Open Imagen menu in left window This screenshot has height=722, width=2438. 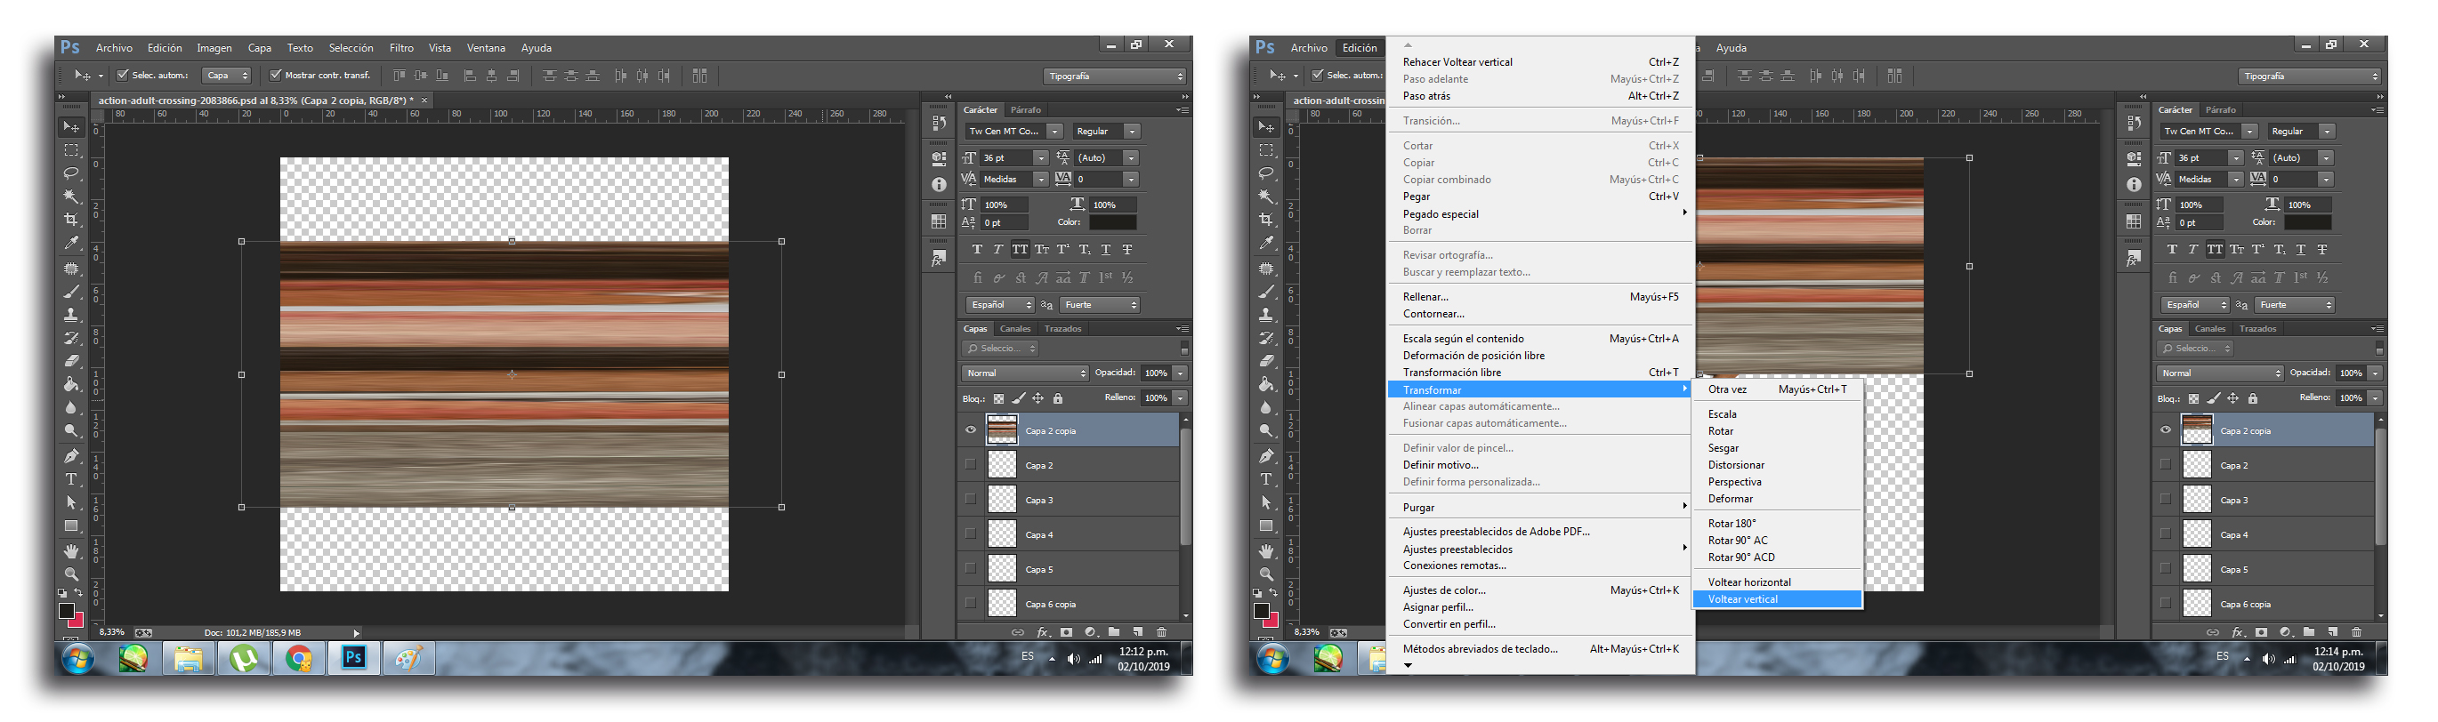214,48
